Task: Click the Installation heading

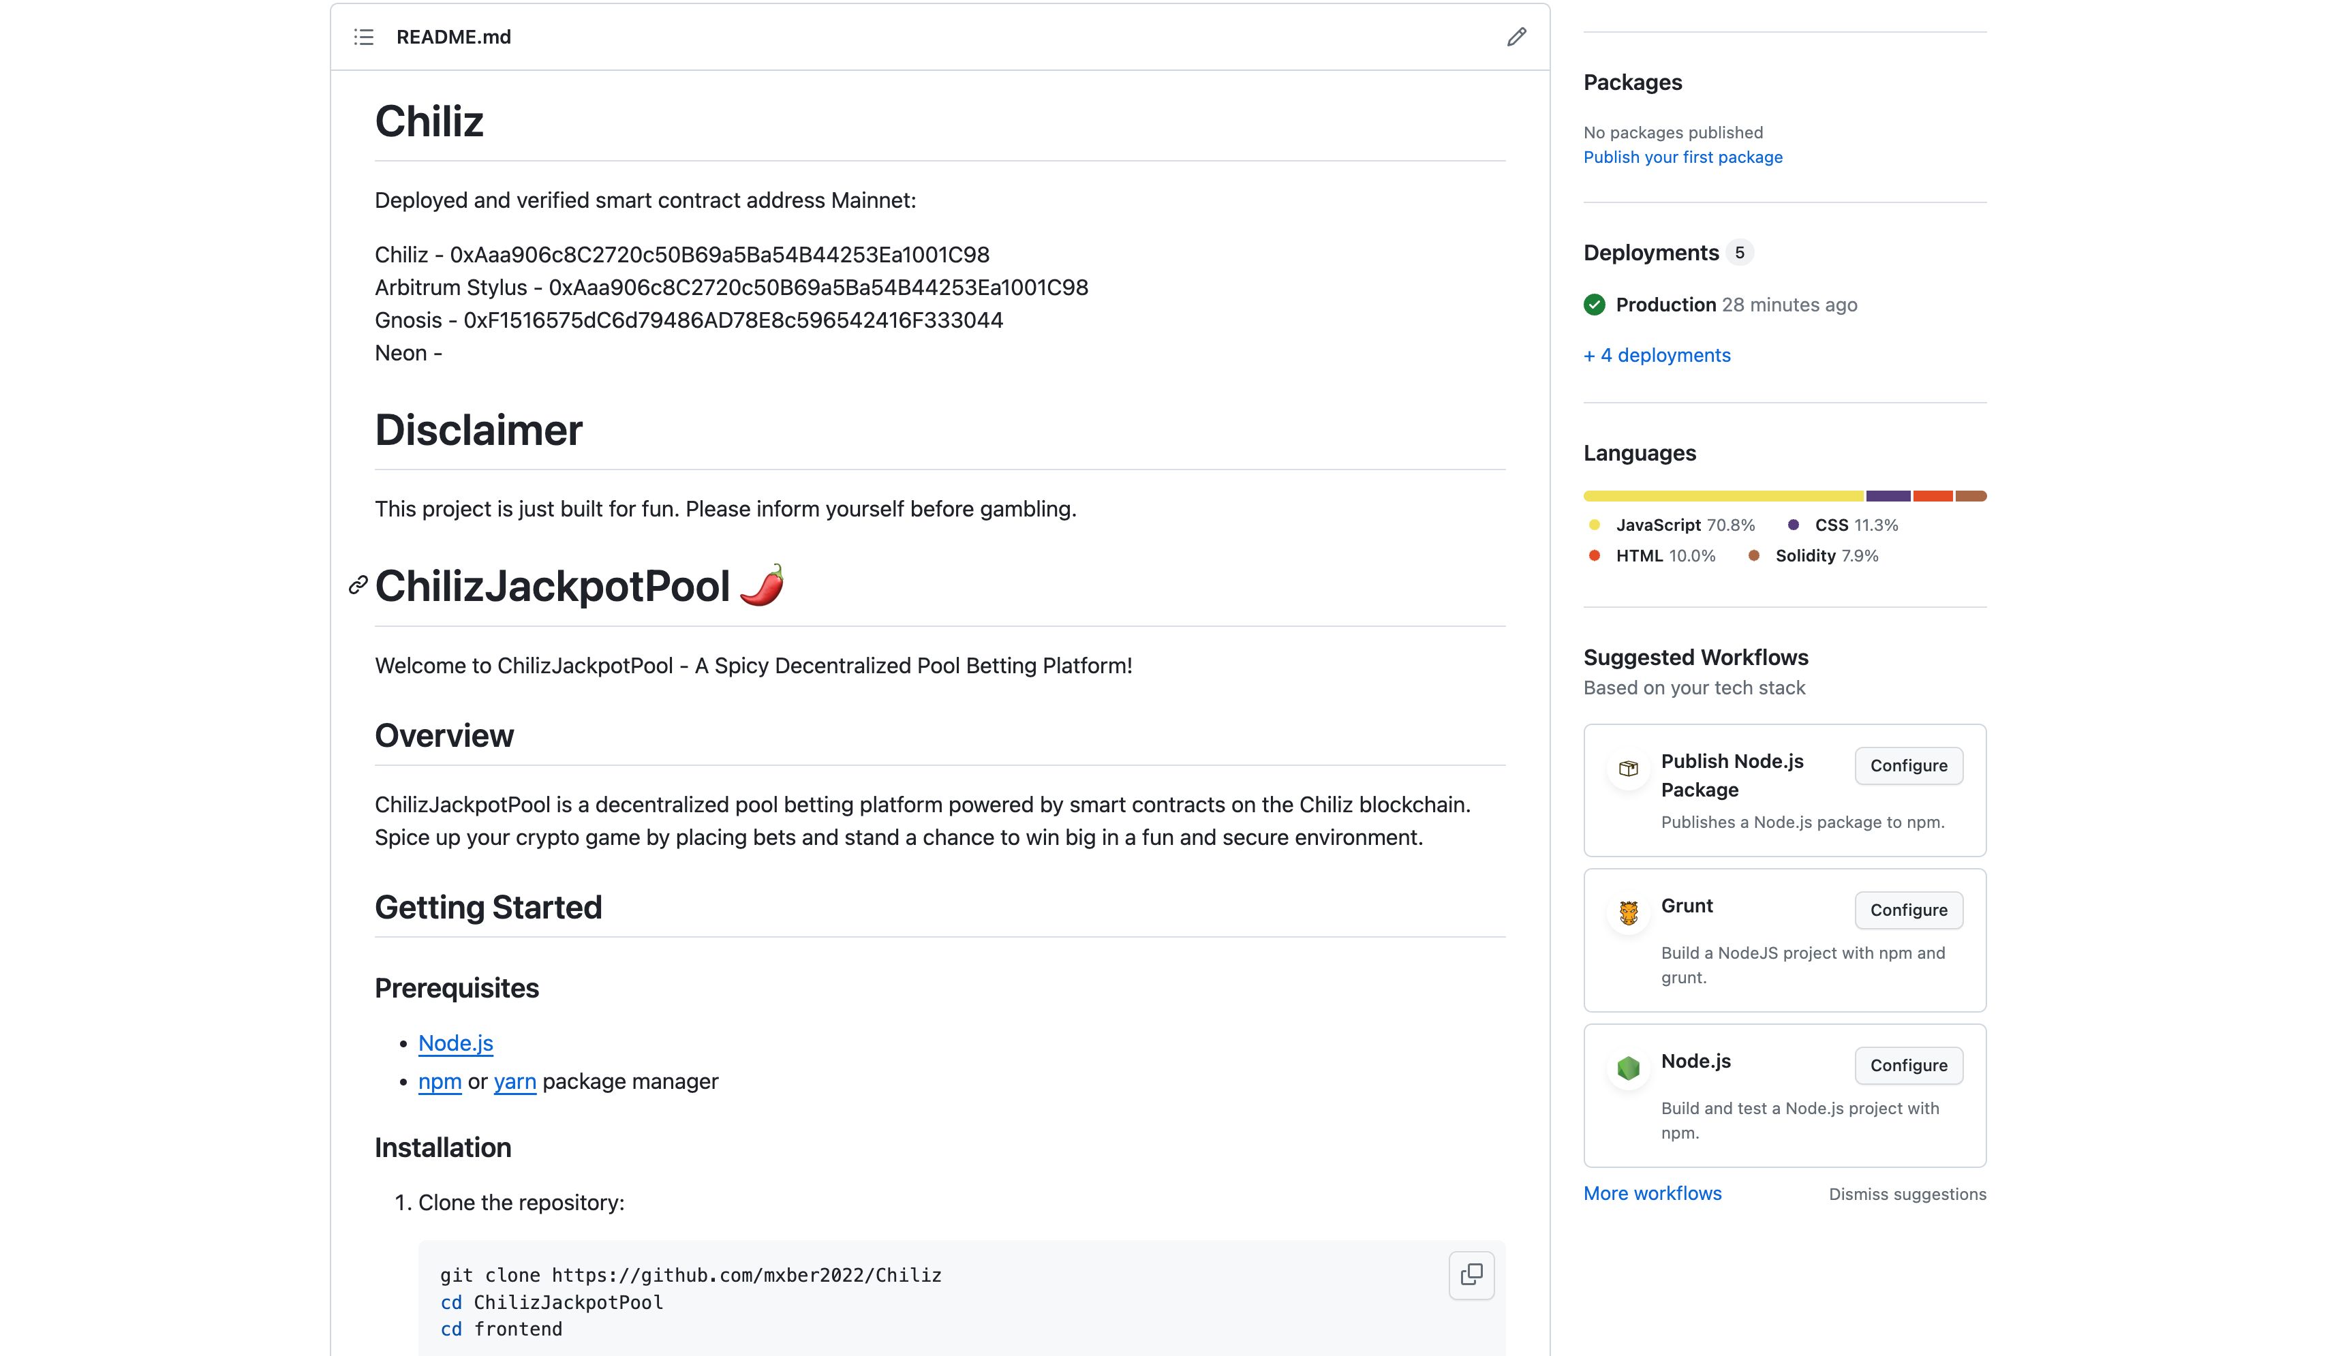Action: (443, 1147)
